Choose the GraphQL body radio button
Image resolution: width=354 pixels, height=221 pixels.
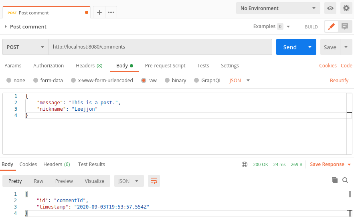point(196,81)
